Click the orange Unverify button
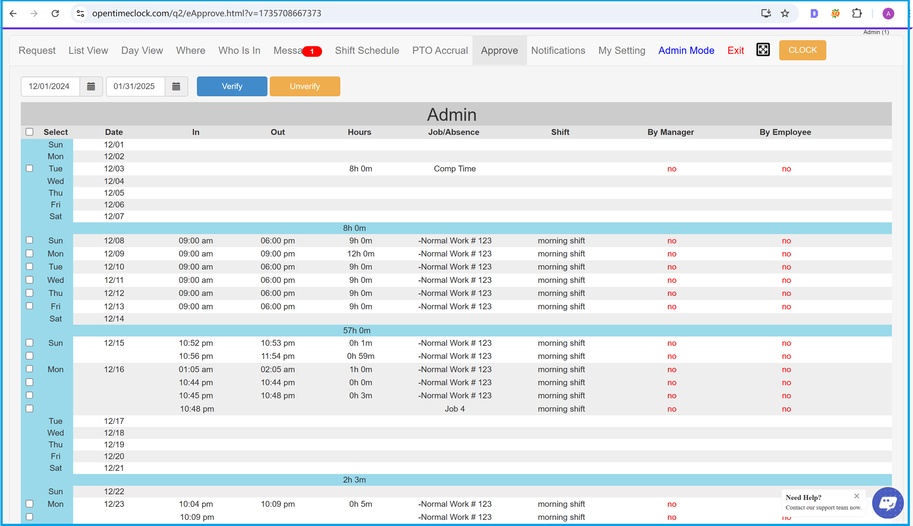This screenshot has width=913, height=526. click(x=305, y=86)
